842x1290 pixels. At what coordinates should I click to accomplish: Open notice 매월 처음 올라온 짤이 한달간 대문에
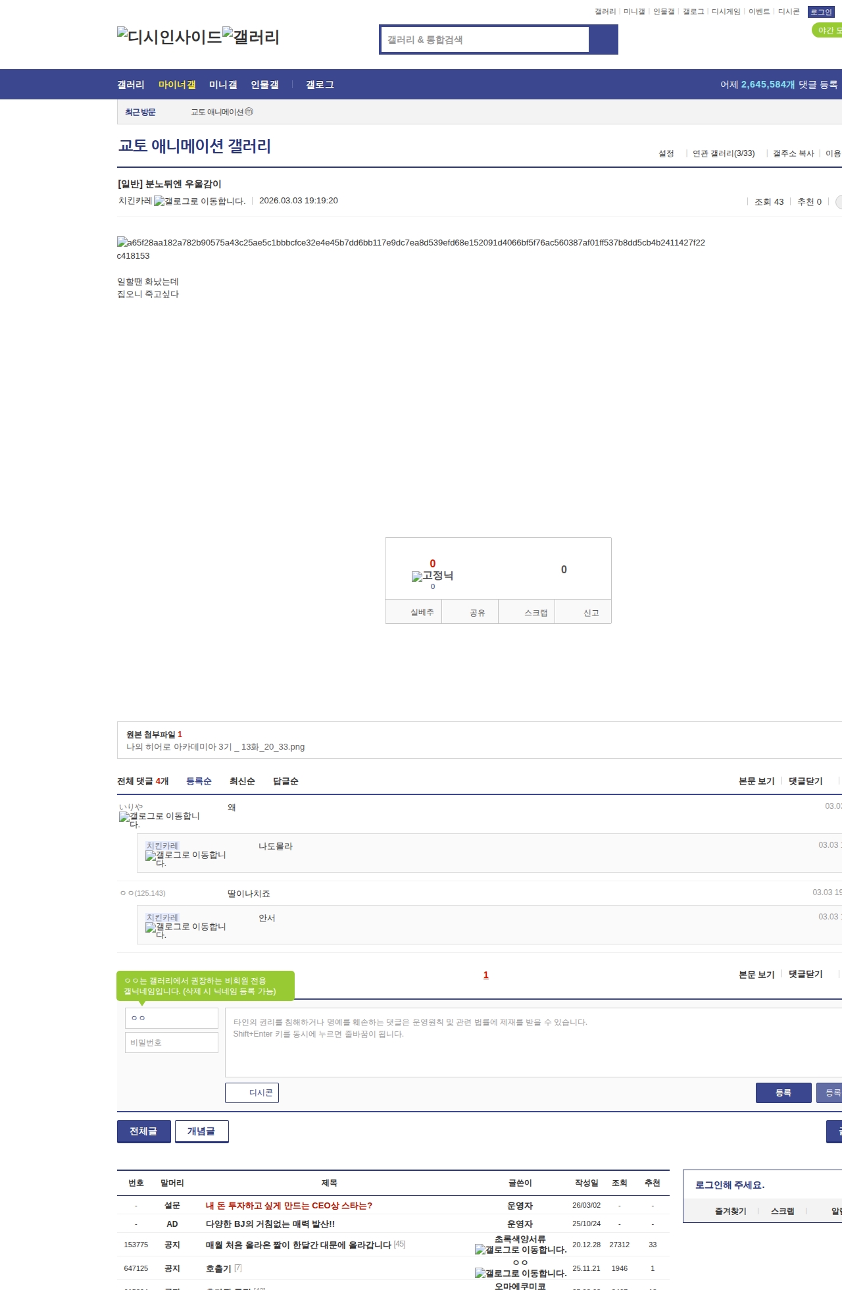[299, 1245]
